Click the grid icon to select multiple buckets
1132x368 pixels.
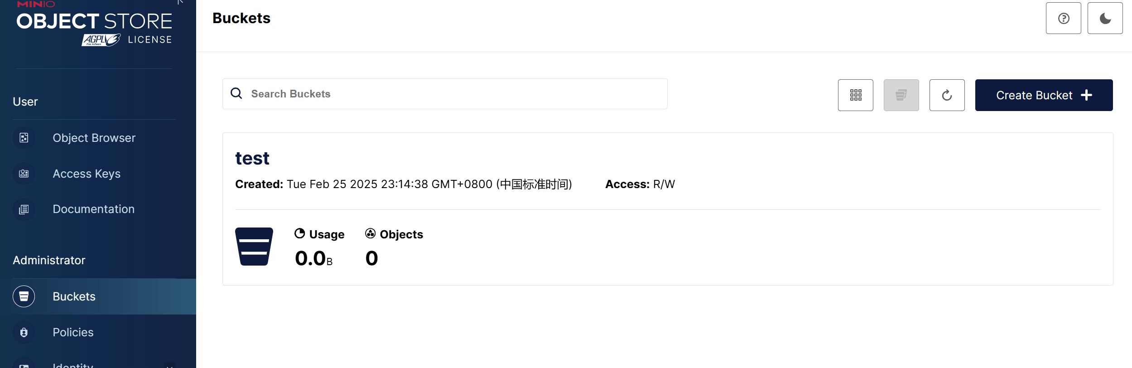pos(855,95)
